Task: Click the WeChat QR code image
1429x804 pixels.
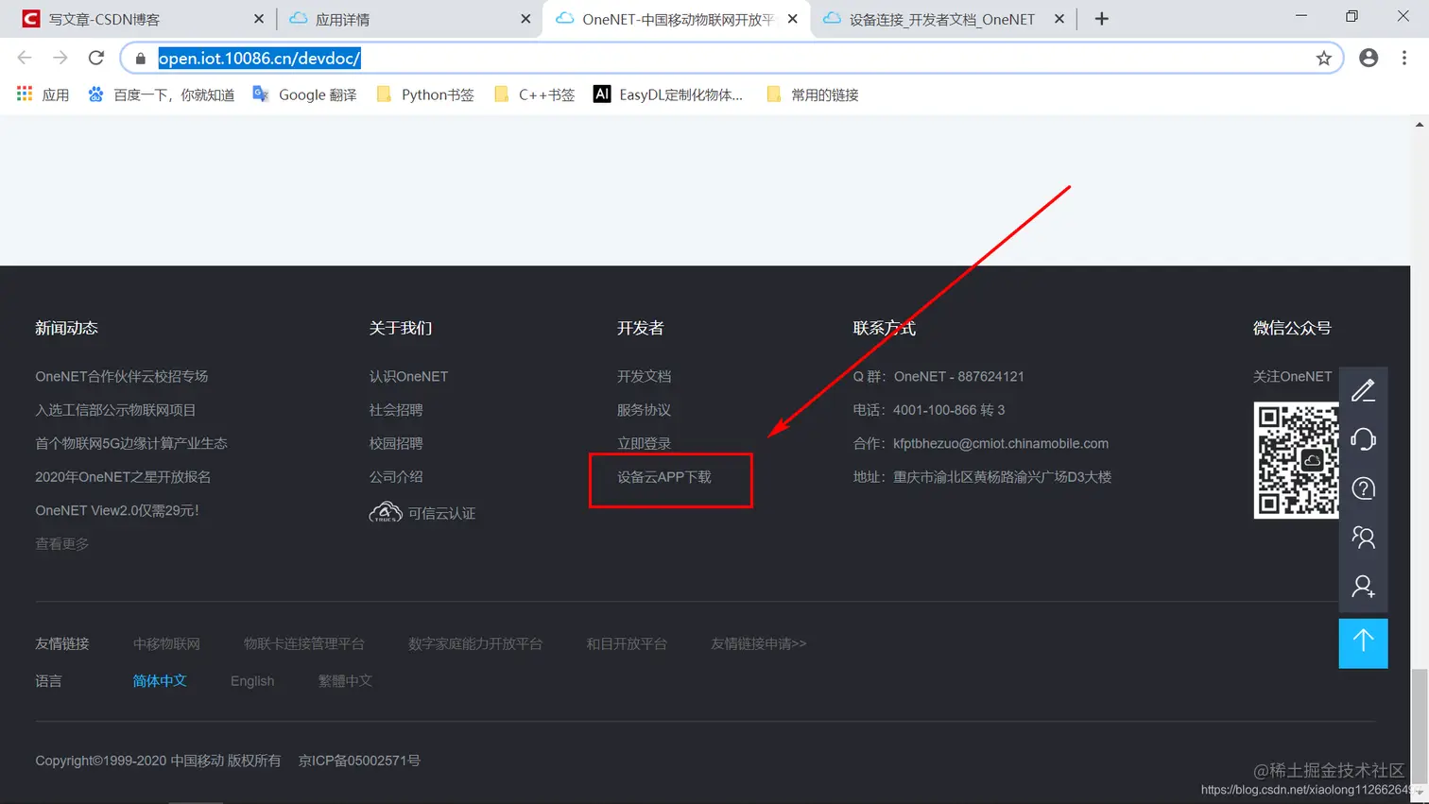Action: point(1296,460)
